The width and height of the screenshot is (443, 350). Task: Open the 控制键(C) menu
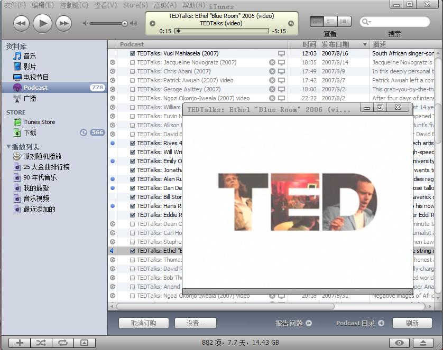click(x=74, y=5)
